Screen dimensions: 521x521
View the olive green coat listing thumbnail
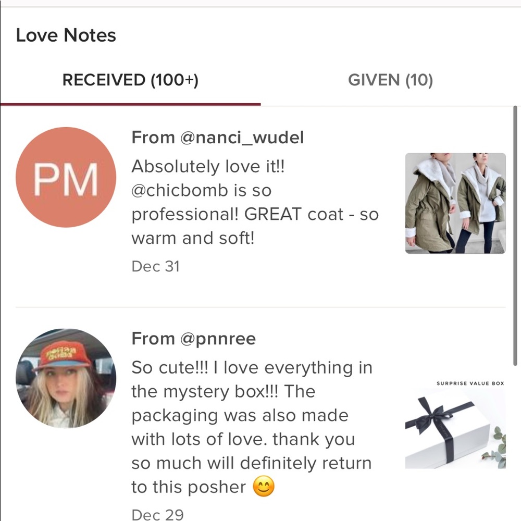[455, 203]
